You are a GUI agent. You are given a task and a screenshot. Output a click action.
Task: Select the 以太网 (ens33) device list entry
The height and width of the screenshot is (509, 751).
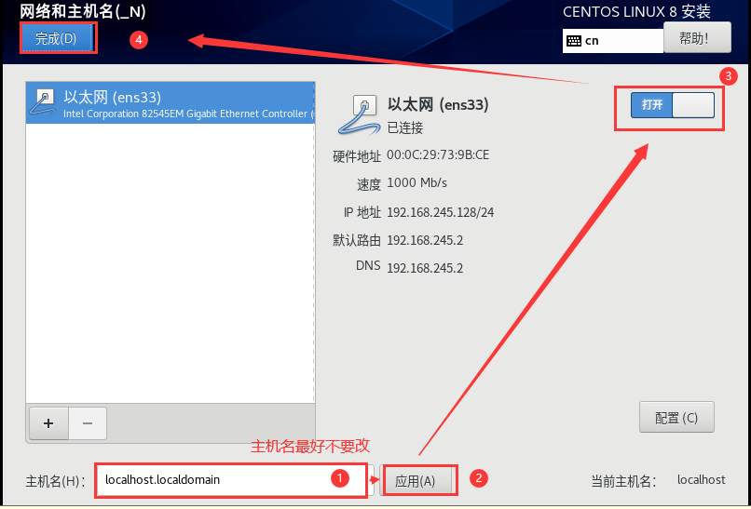(x=171, y=103)
